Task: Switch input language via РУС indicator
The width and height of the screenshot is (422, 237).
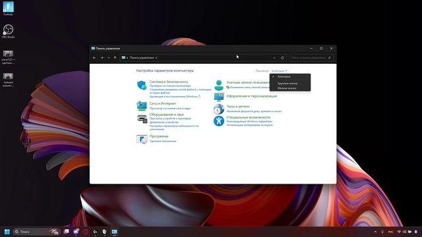Action: tap(390, 232)
